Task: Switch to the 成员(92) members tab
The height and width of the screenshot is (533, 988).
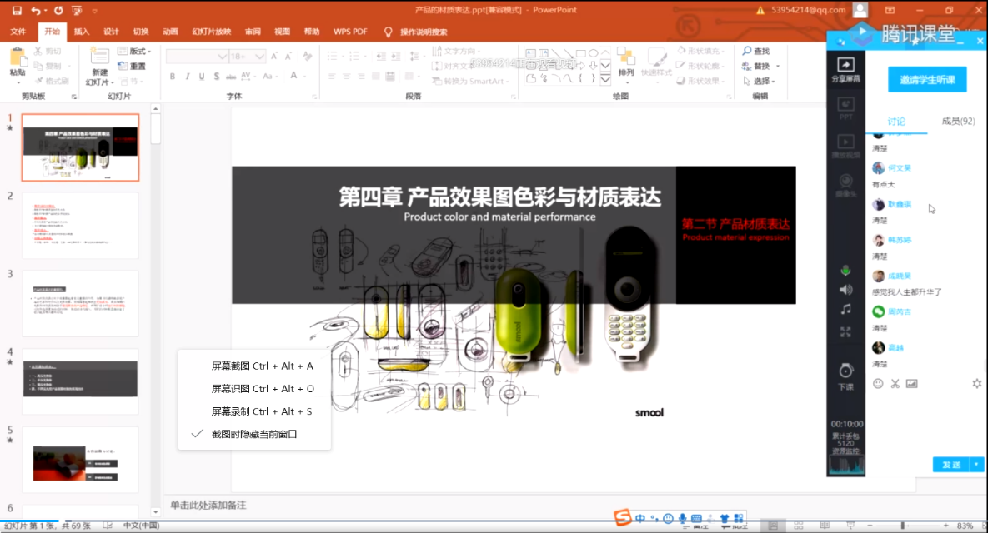Action: coord(958,122)
